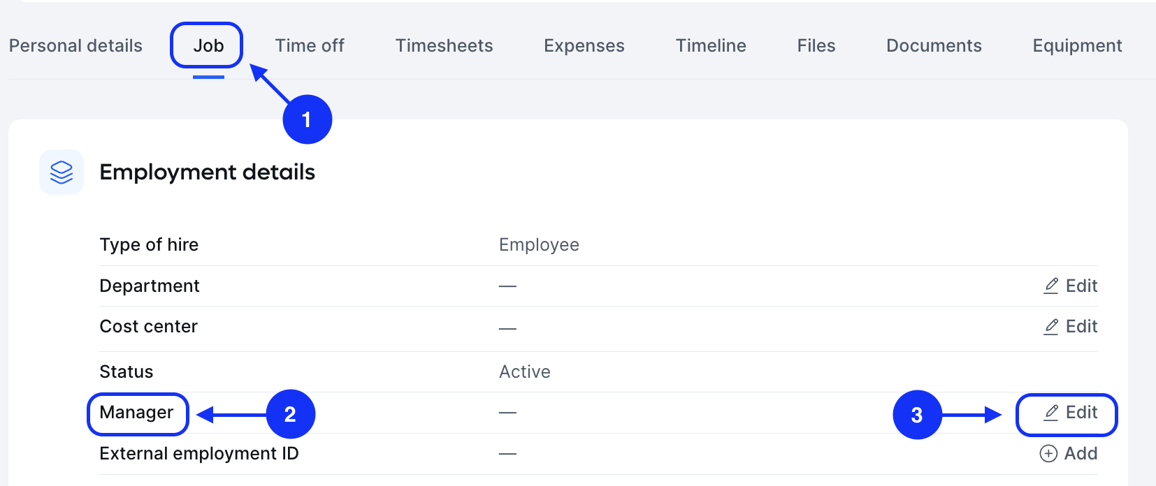Select the Job tab
The width and height of the screenshot is (1156, 486).
coord(208,45)
